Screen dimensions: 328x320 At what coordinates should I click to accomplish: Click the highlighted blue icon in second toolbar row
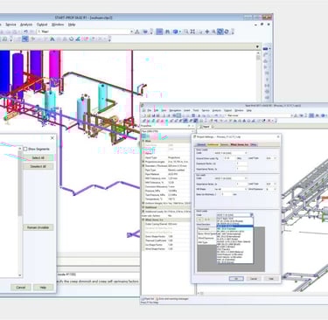click(25, 38)
